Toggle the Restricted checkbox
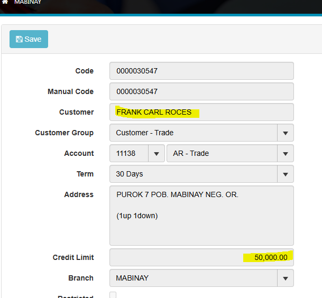 113,295
